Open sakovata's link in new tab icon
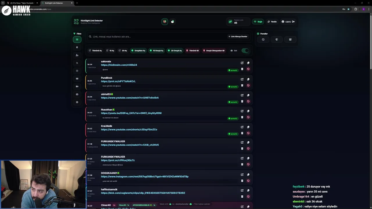The width and height of the screenshot is (372, 209). tap(242, 63)
